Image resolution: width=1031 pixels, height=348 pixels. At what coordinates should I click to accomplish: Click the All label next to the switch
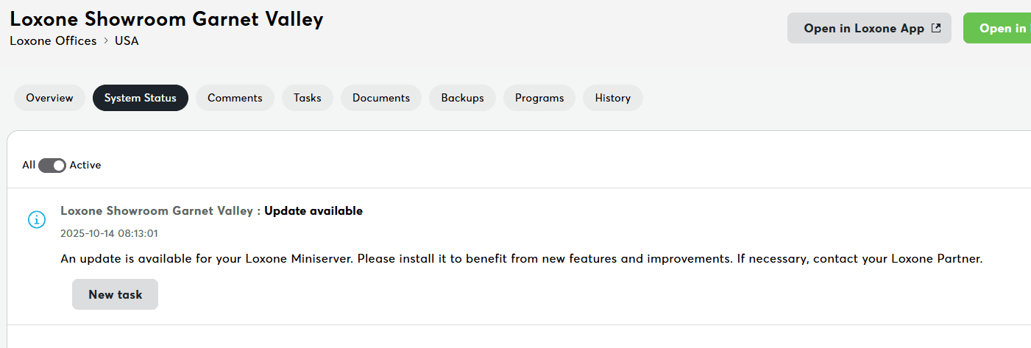pyautogui.click(x=29, y=165)
